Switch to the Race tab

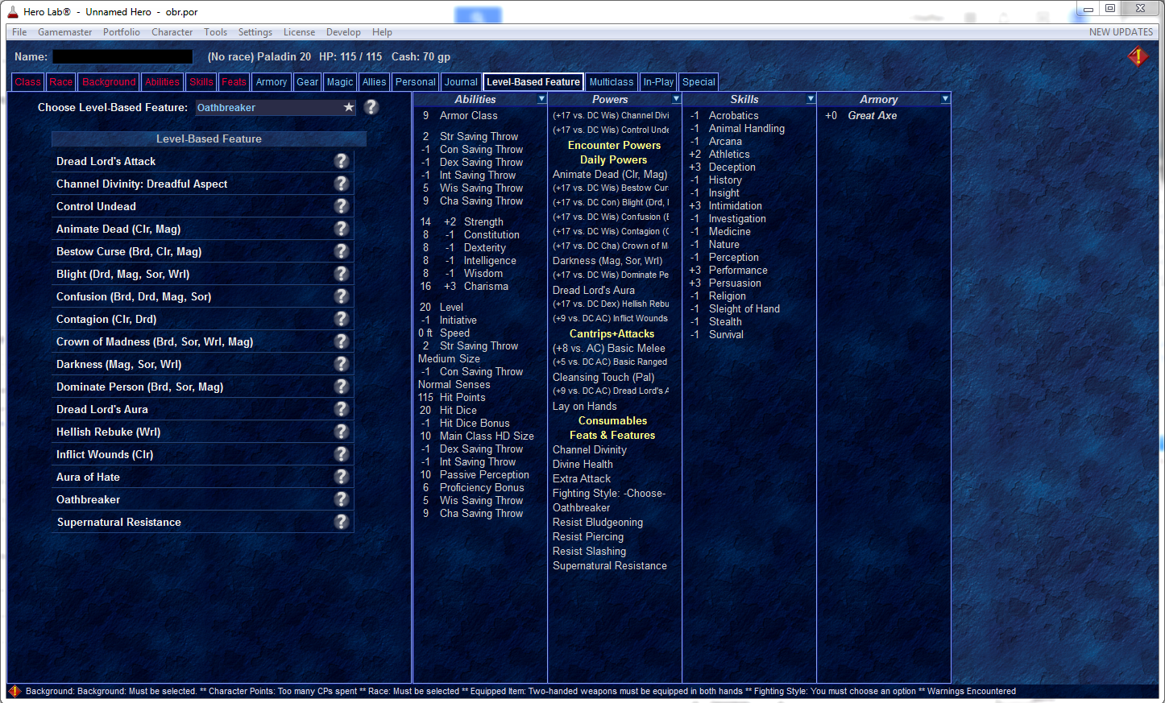click(x=61, y=82)
